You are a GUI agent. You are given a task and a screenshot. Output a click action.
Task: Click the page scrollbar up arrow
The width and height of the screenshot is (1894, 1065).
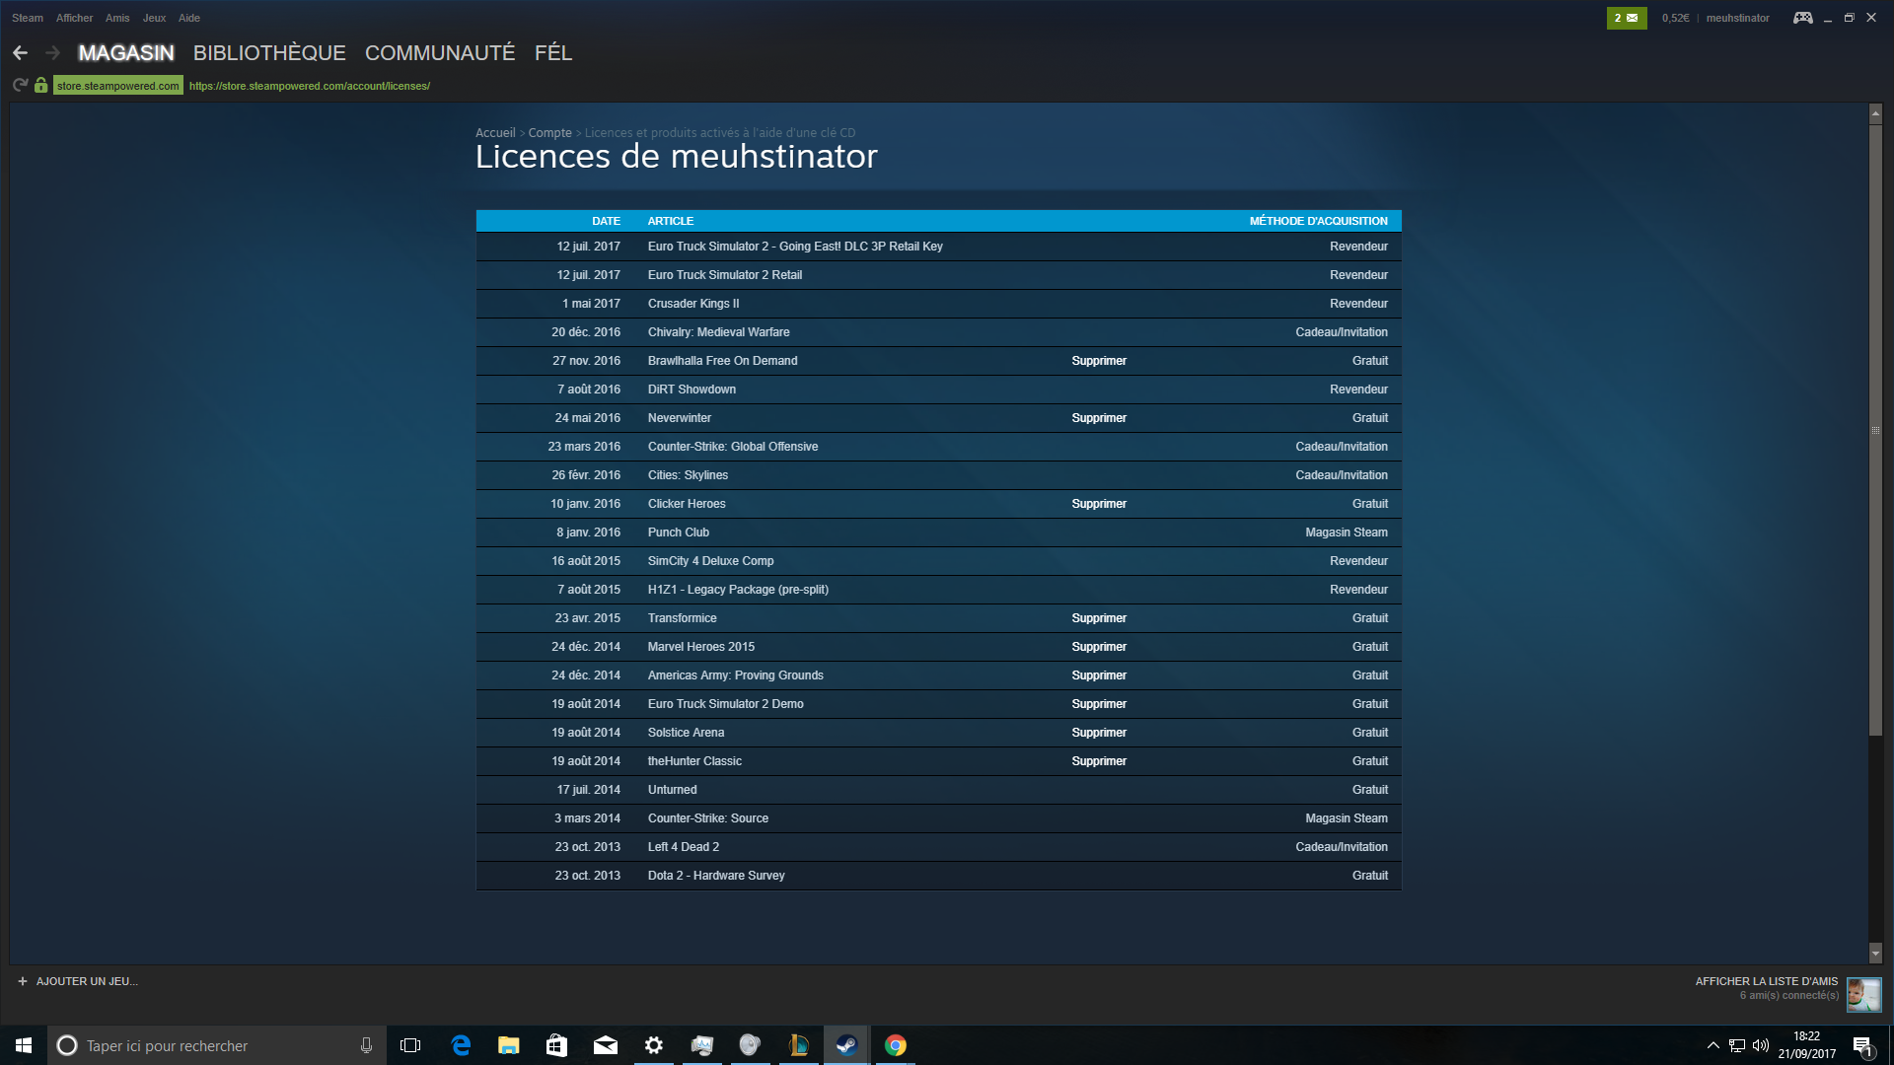(1875, 114)
